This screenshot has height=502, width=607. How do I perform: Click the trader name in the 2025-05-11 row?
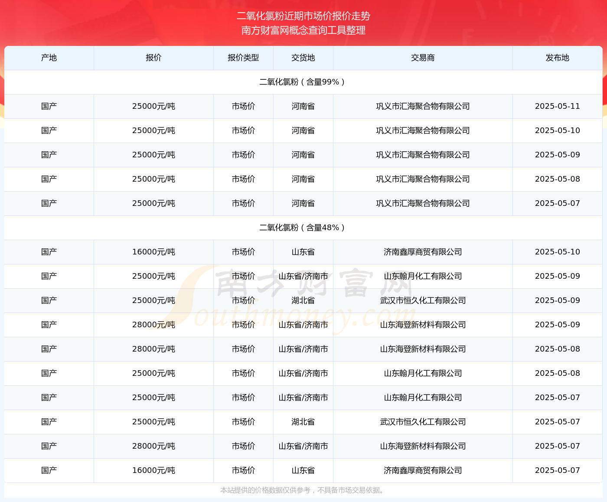coord(423,106)
